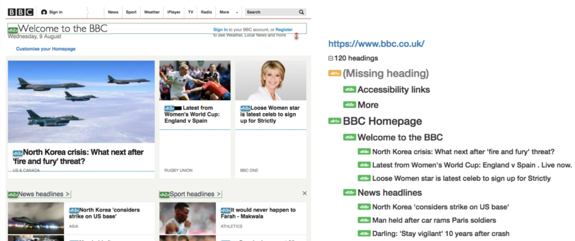
Task: Select (Missing heading) in the outline
Action: 386,73
